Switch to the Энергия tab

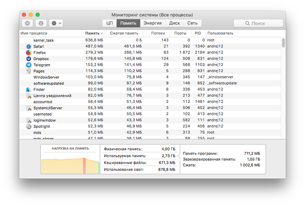coord(152,23)
